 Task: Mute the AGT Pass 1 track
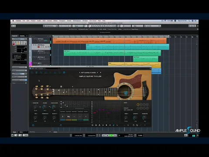point(34,51)
